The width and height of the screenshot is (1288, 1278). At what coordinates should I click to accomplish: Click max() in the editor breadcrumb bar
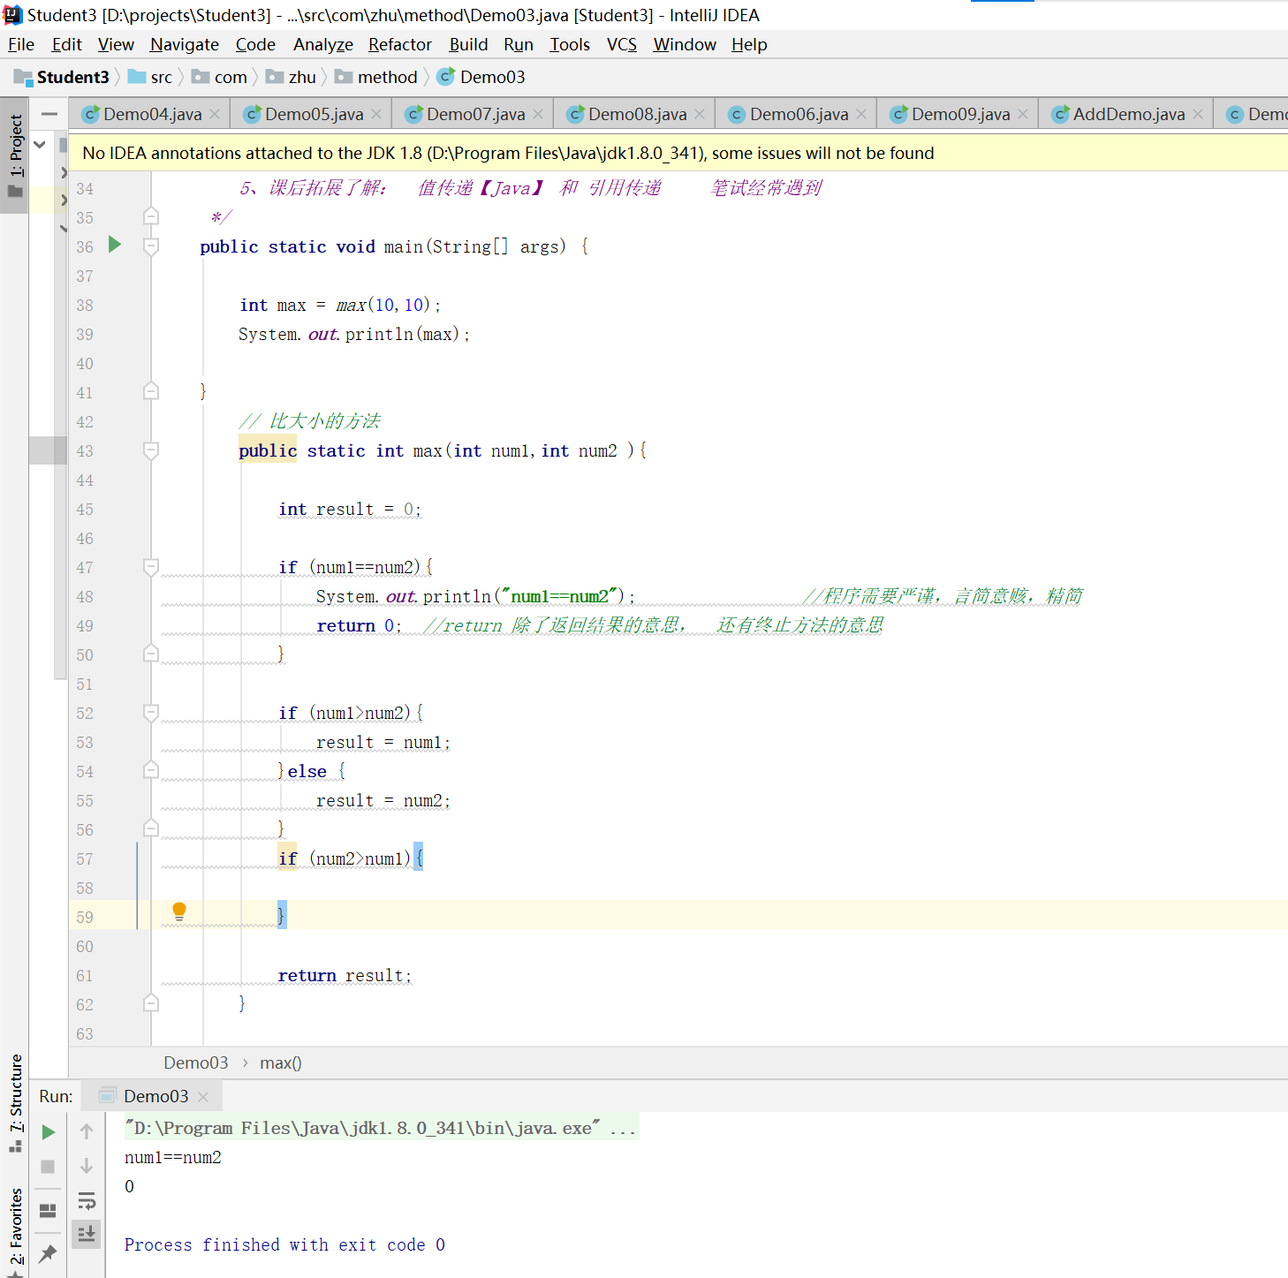[x=281, y=1062]
